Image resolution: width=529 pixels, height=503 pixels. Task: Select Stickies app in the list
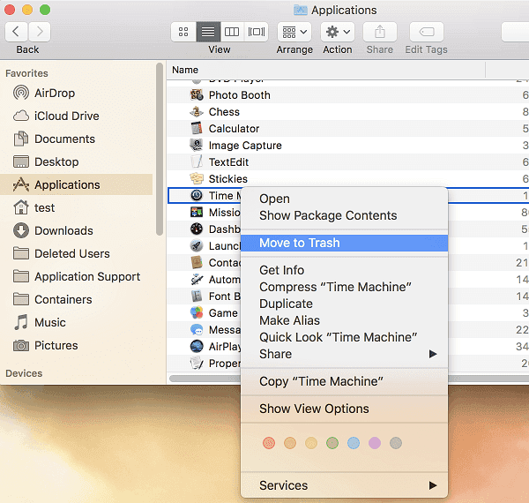click(348, 178)
